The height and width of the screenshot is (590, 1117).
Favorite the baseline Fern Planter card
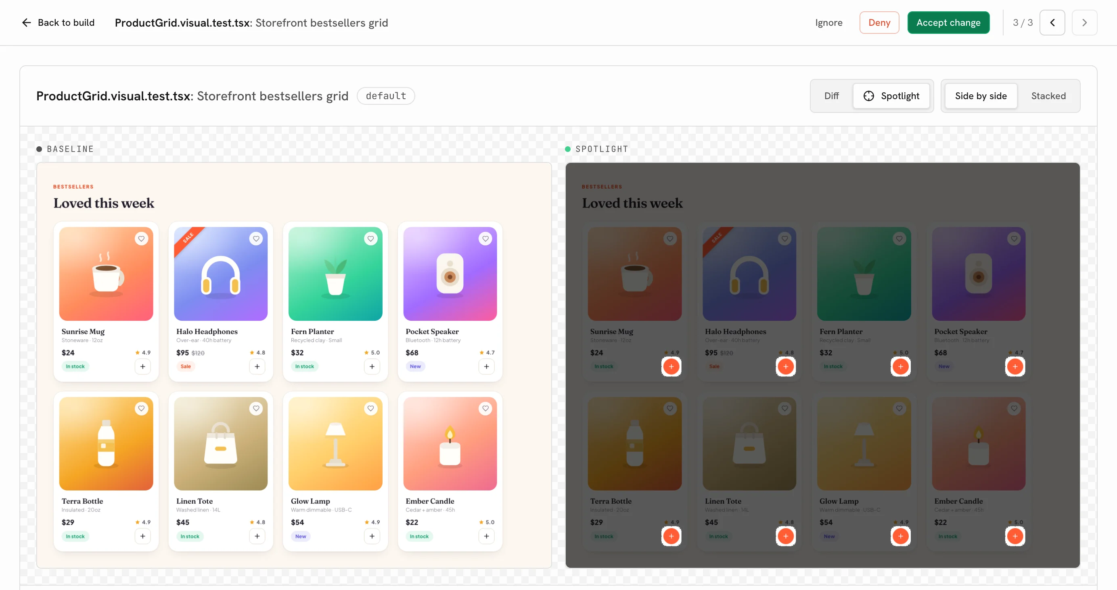(371, 239)
